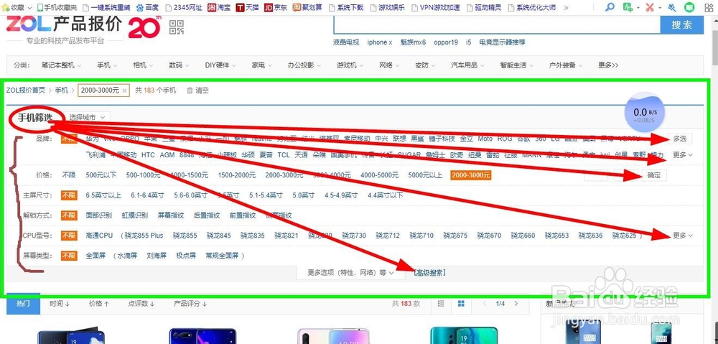The image size is (718, 344).
Task: Sort results by 时间
Action: [60, 304]
